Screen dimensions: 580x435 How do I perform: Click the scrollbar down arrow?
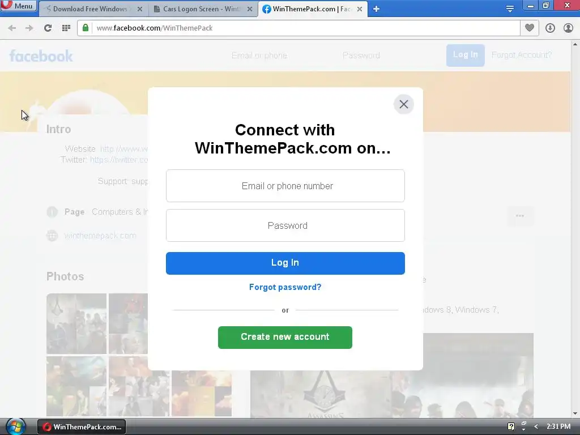coord(575,413)
